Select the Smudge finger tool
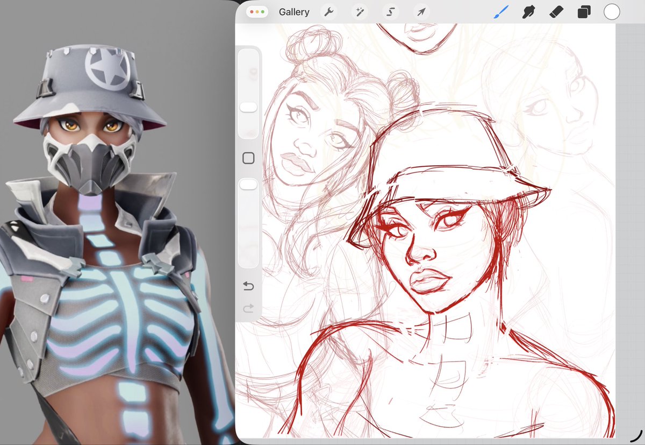The image size is (645, 445). (529, 12)
